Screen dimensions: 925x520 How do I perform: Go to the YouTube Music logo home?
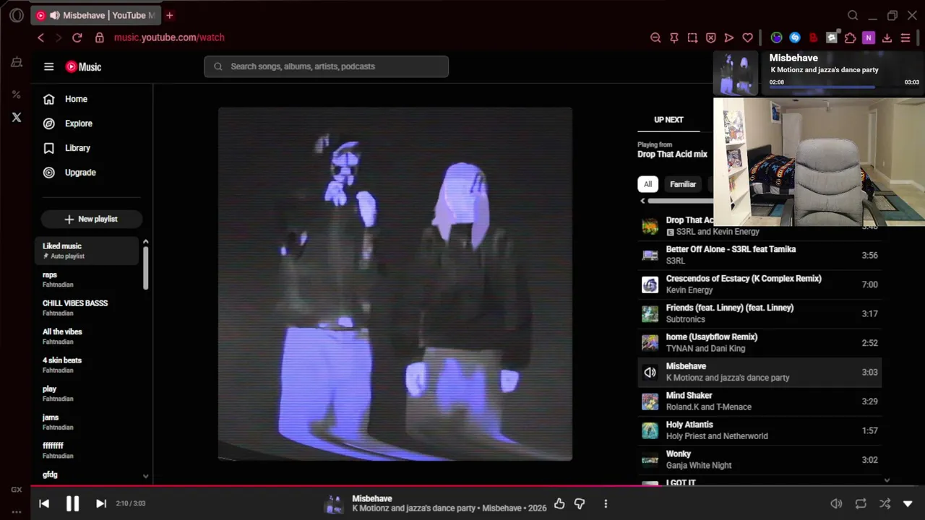(x=83, y=66)
